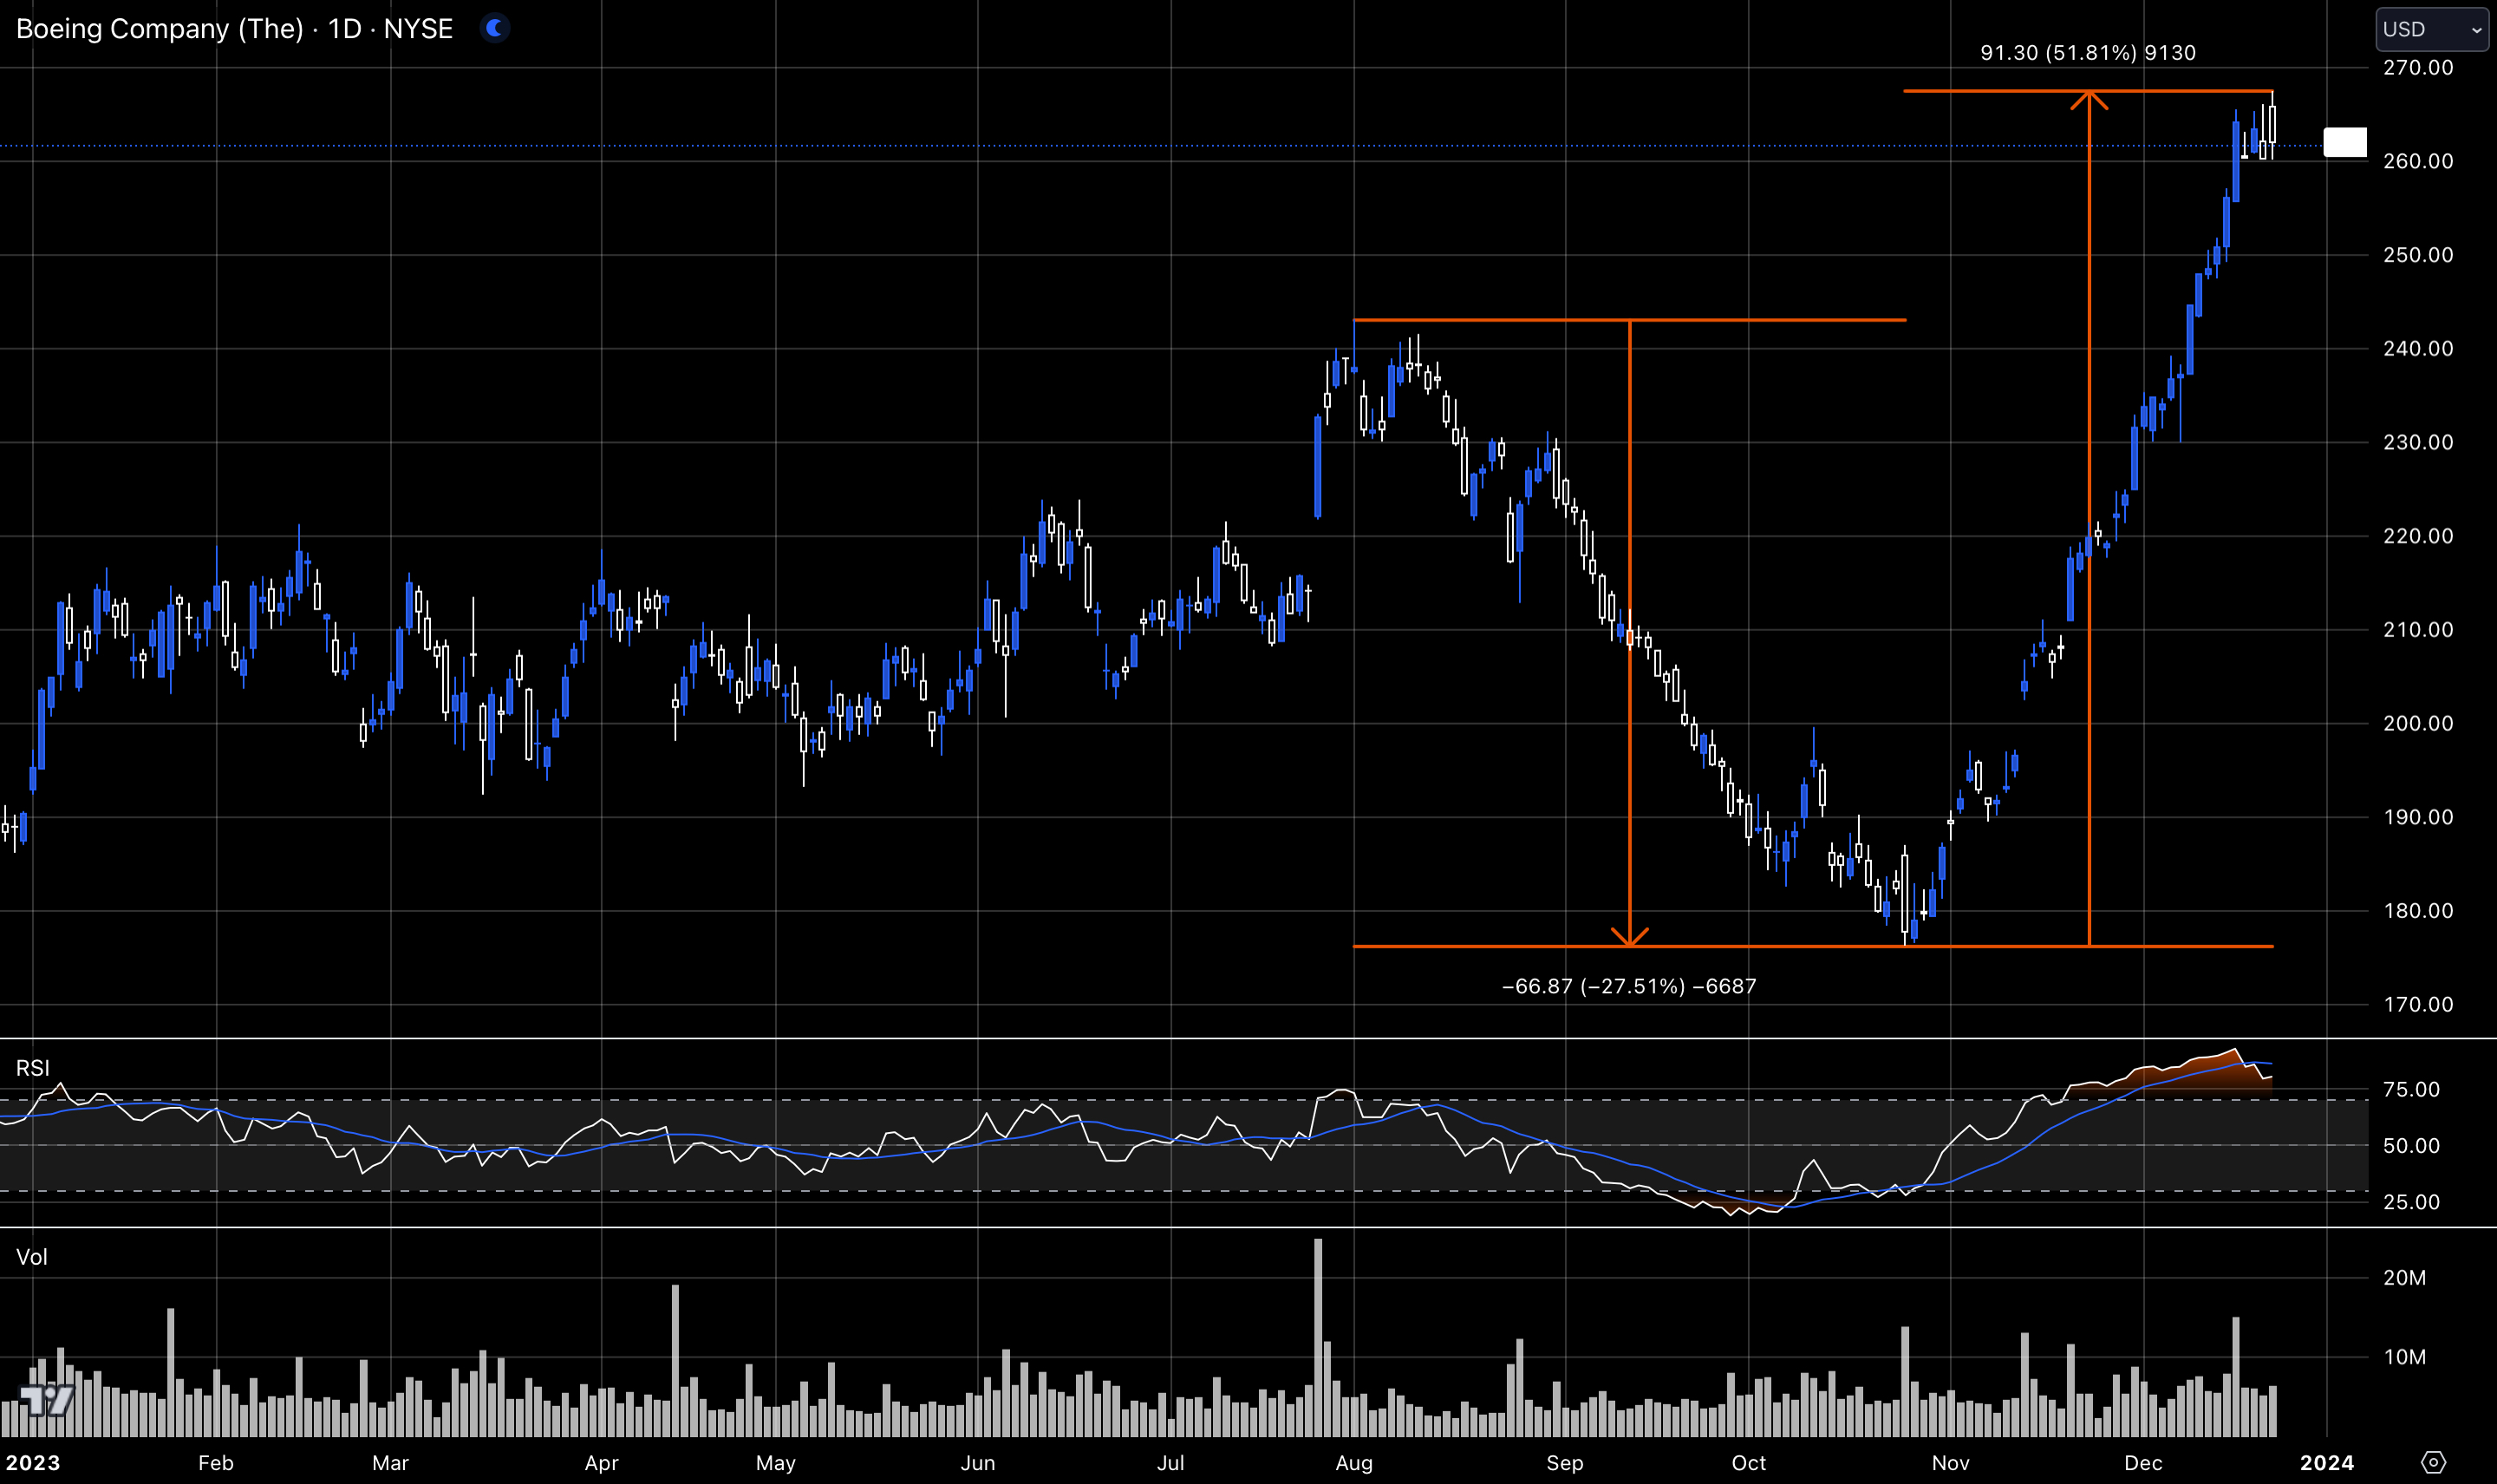The width and height of the screenshot is (2497, 1484).
Task: Click the Apr label on time axis
Action: tap(601, 1463)
